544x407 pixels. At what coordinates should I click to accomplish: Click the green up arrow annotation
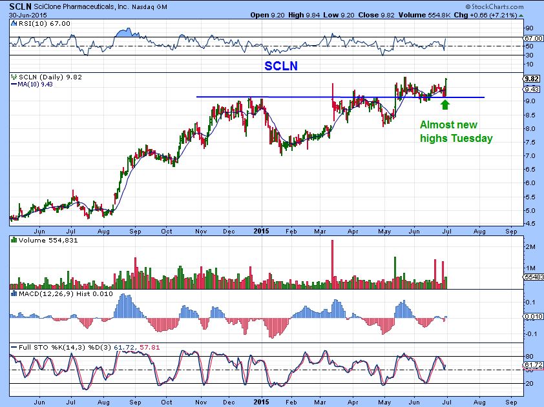click(x=445, y=103)
